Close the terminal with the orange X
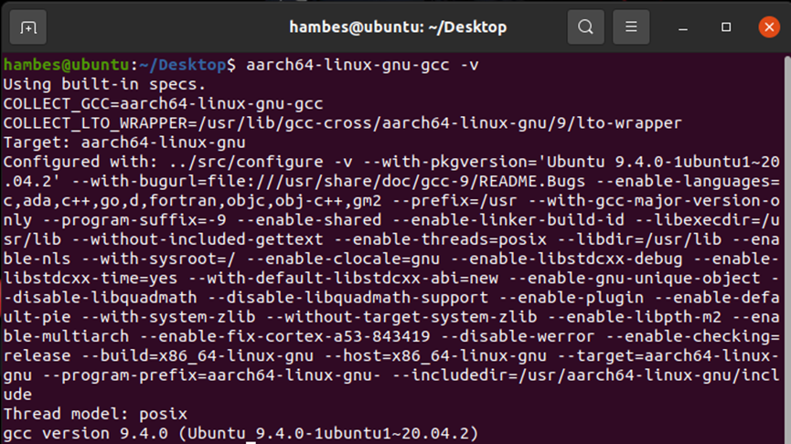 click(x=769, y=27)
